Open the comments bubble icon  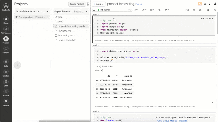pyautogui.click(x=200, y=10)
